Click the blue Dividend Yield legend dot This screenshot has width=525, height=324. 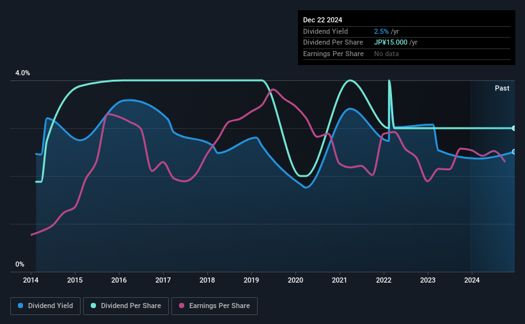click(20, 306)
